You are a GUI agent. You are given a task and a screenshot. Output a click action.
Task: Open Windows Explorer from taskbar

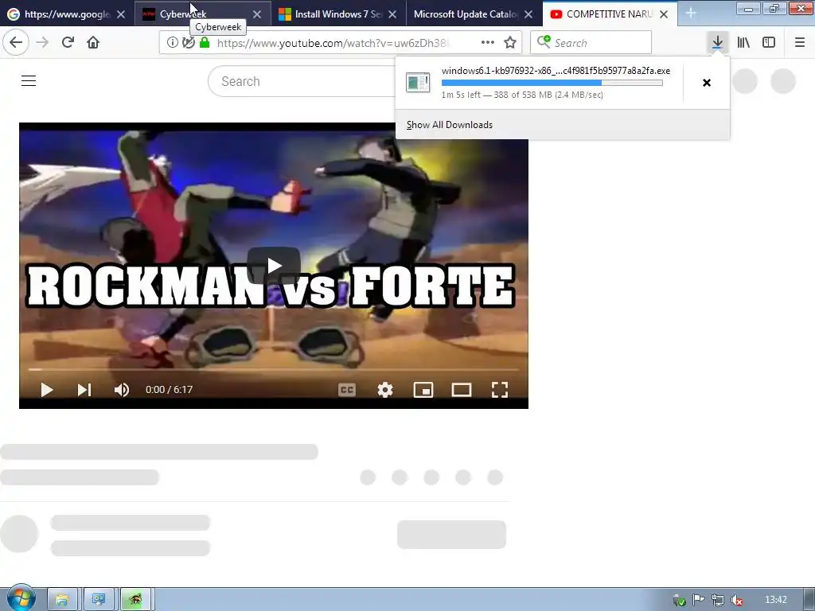(62, 600)
